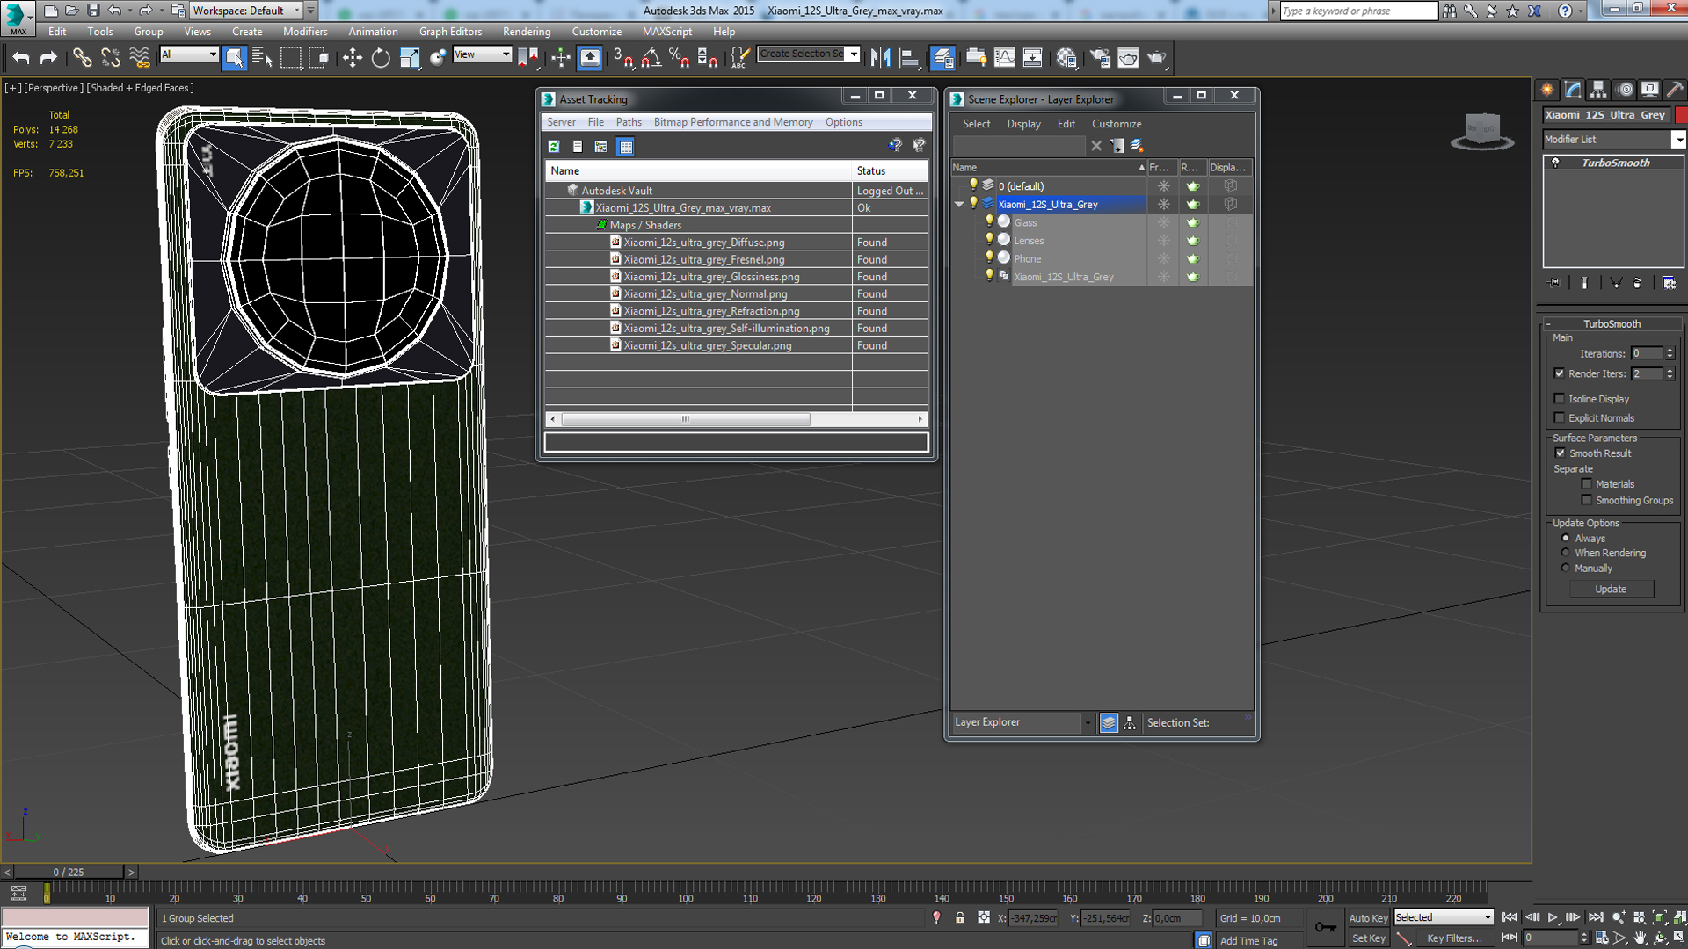This screenshot has height=949, width=1688.
Task: Activate the Select and Link tool
Action: 82,58
